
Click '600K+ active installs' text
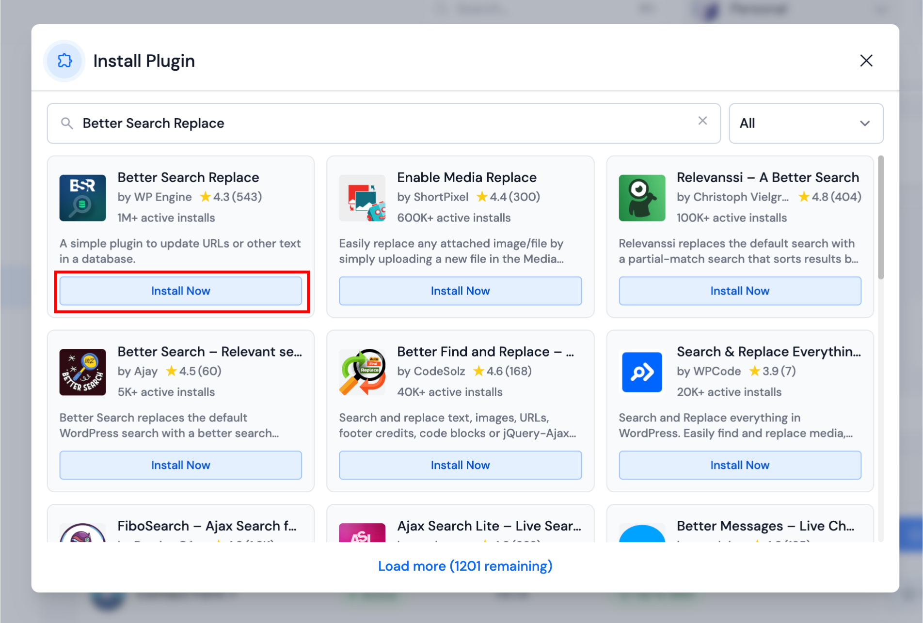coord(454,218)
